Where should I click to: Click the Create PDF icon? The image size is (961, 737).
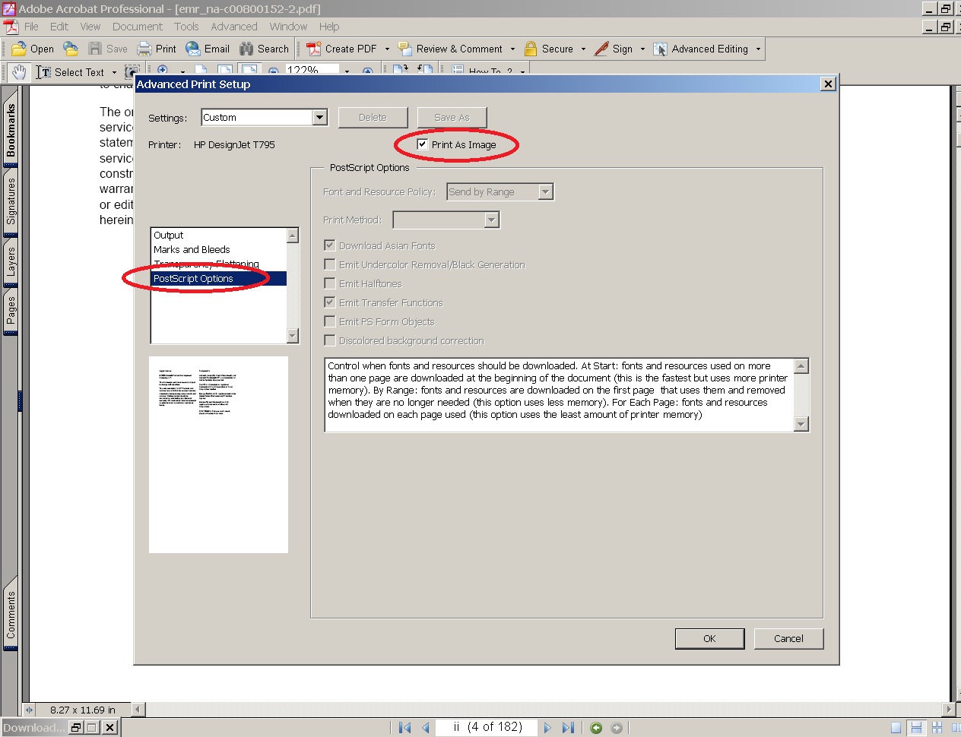(x=313, y=49)
